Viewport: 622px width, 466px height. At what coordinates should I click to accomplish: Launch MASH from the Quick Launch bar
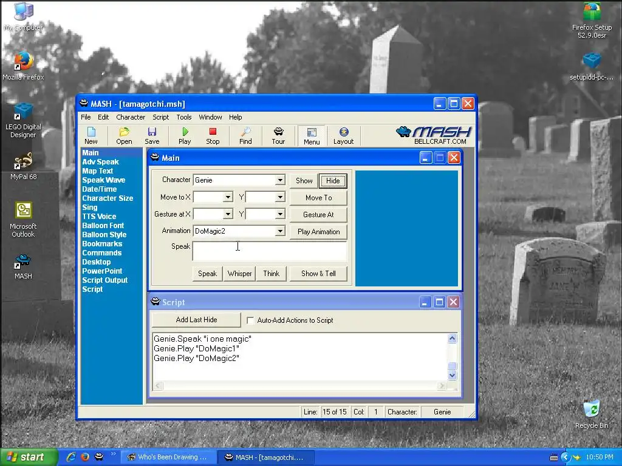coord(99,457)
